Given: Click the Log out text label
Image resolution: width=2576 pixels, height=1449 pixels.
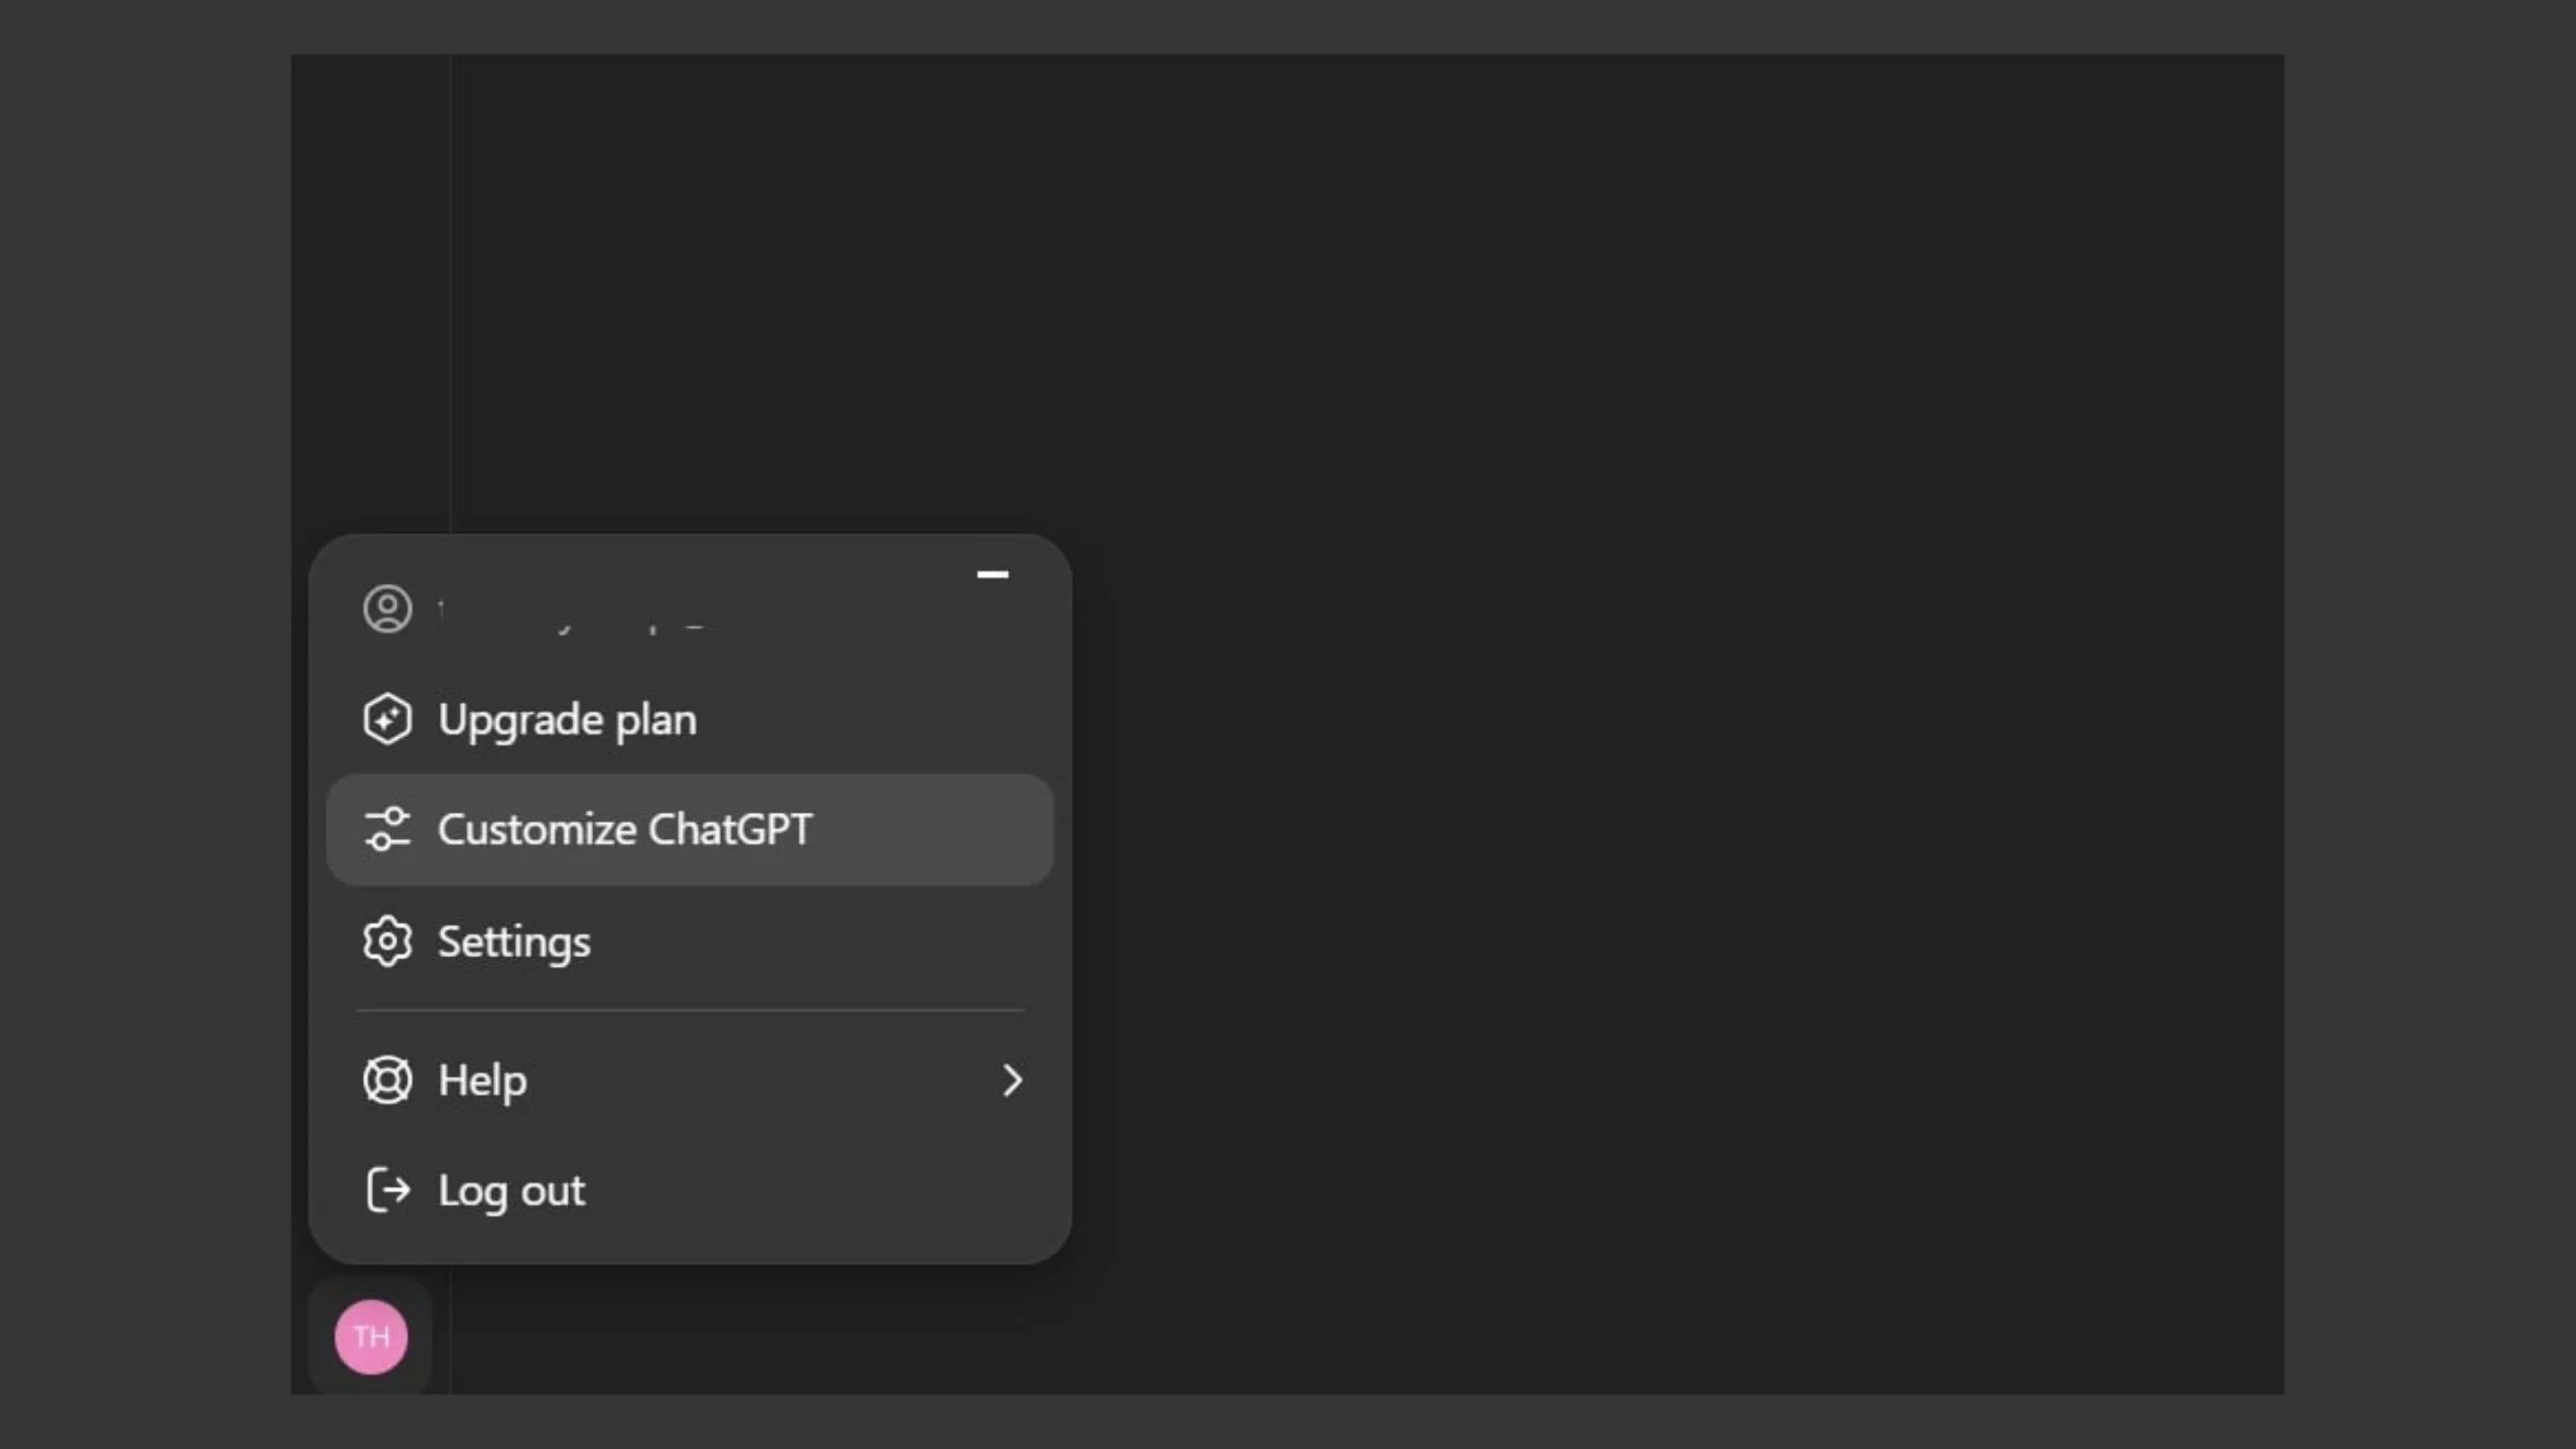Looking at the screenshot, I should [511, 1191].
